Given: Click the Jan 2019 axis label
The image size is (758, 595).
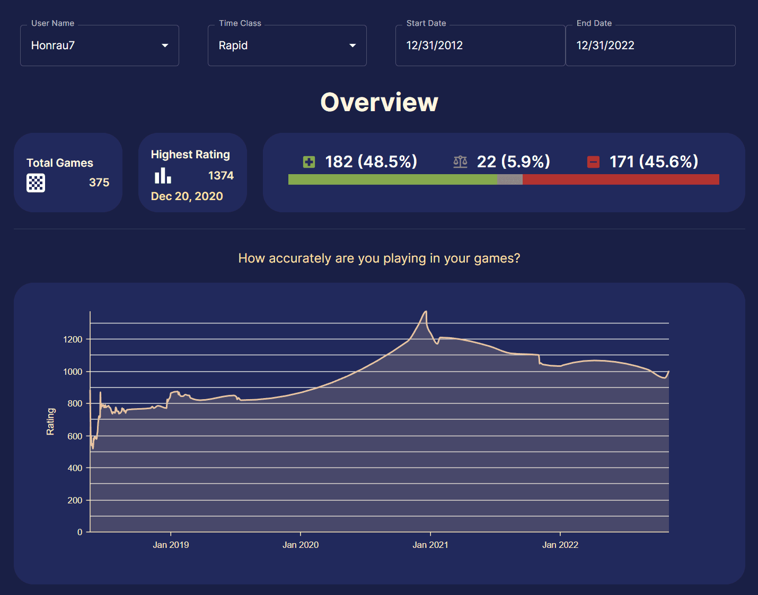Looking at the screenshot, I should point(171,545).
